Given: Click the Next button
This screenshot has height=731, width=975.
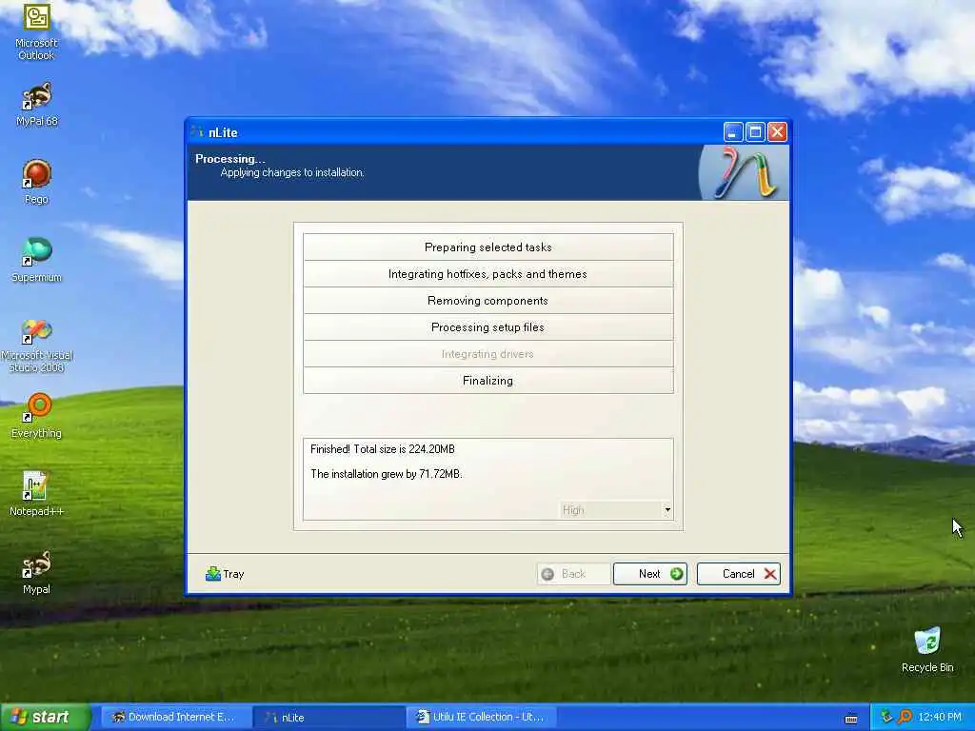Looking at the screenshot, I should [649, 574].
